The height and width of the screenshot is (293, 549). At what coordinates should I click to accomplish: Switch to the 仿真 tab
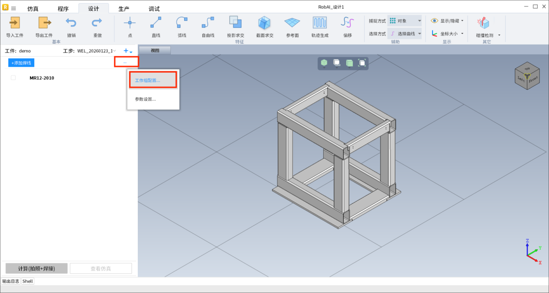click(x=33, y=9)
